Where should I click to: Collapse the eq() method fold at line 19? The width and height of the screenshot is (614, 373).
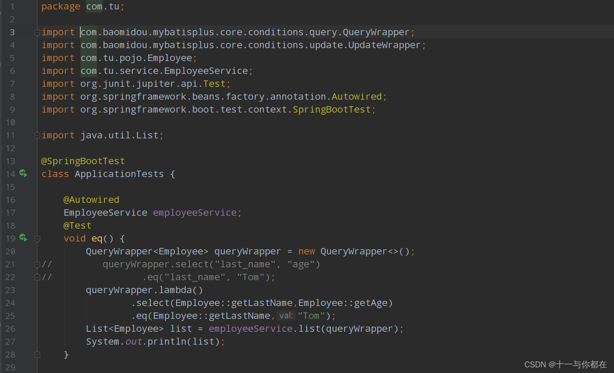click(37, 238)
